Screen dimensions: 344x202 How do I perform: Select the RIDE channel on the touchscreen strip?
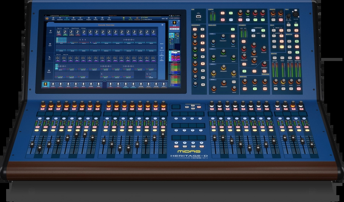[x=99, y=85]
